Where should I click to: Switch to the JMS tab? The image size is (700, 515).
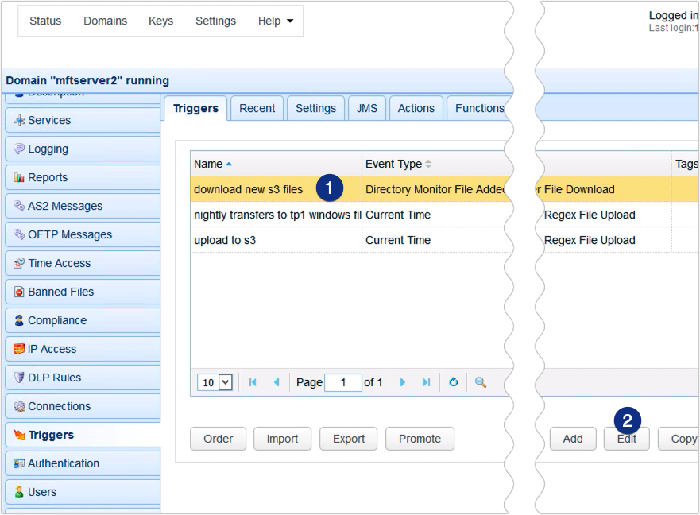pos(366,108)
